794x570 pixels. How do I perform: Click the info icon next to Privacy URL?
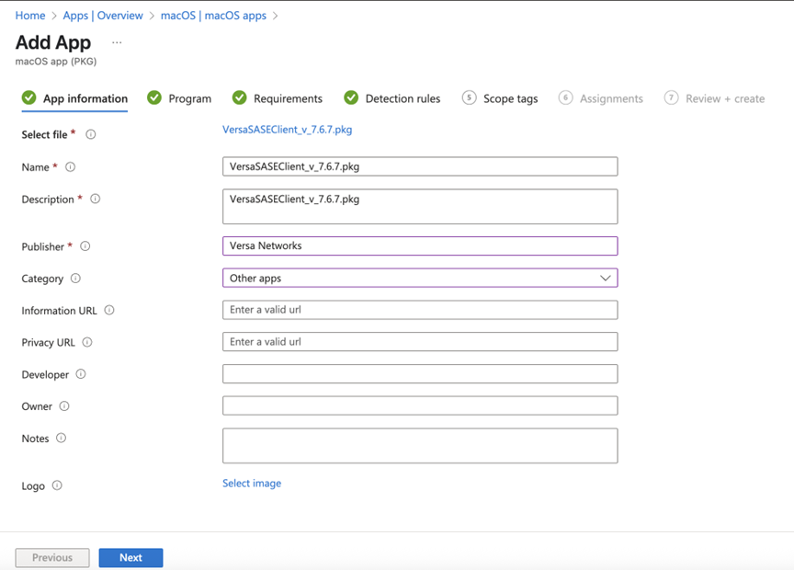[87, 342]
